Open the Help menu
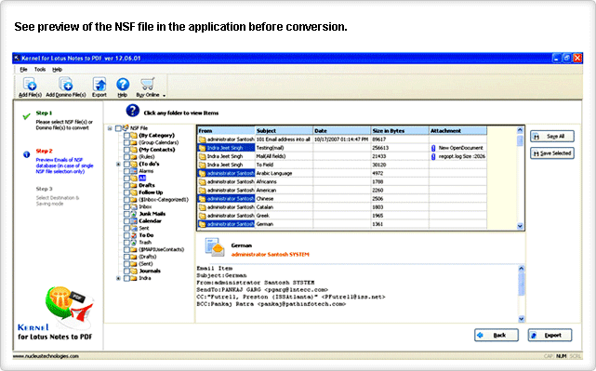Image resolution: width=596 pixels, height=371 pixels. click(57, 70)
